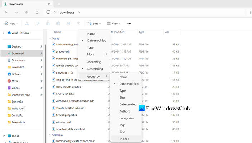
Task: Select file "allow remote desktop"
Action: point(69,87)
